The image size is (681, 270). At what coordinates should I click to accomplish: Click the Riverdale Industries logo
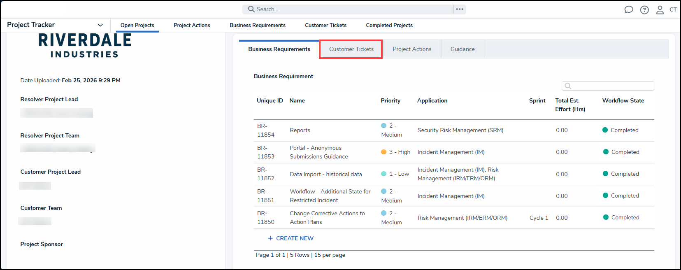(x=85, y=46)
